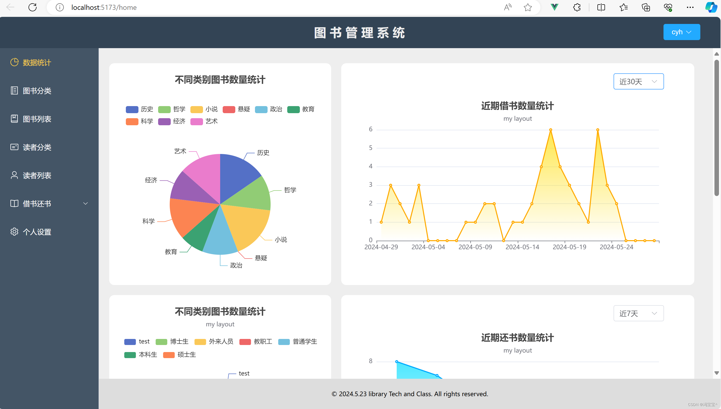Open the 近30天 time range dropdown
The height and width of the screenshot is (409, 721).
(638, 81)
